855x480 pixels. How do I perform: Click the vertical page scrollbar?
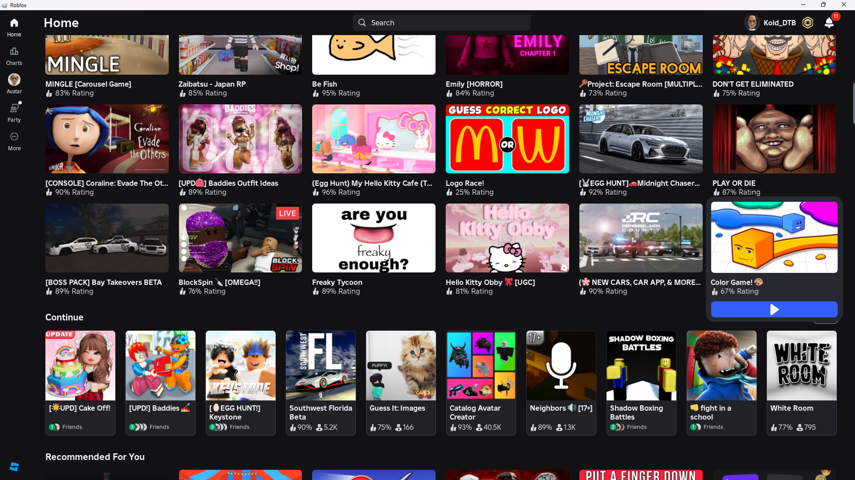[853, 103]
